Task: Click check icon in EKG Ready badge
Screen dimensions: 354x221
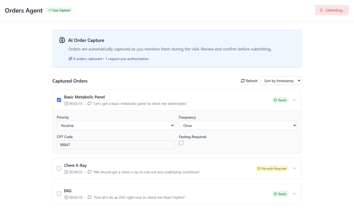Action: tap(276, 194)
